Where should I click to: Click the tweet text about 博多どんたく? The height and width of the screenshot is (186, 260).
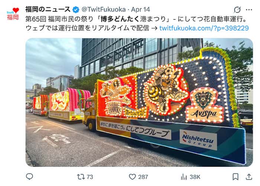pos(137,23)
